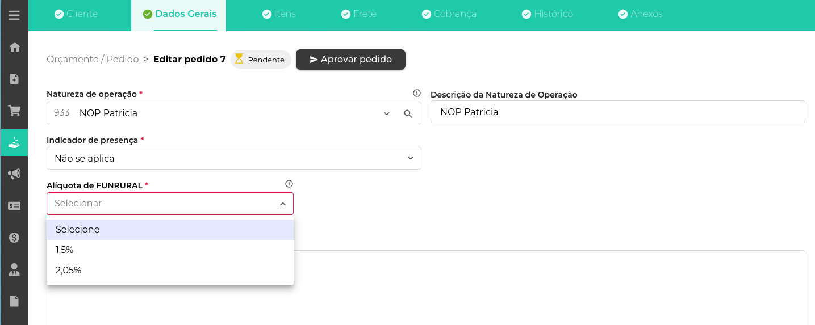Switch to the Itens tab
Image resolution: width=815 pixels, height=325 pixels.
tap(279, 14)
